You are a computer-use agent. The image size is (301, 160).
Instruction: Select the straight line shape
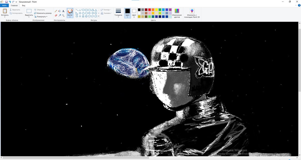77,10
